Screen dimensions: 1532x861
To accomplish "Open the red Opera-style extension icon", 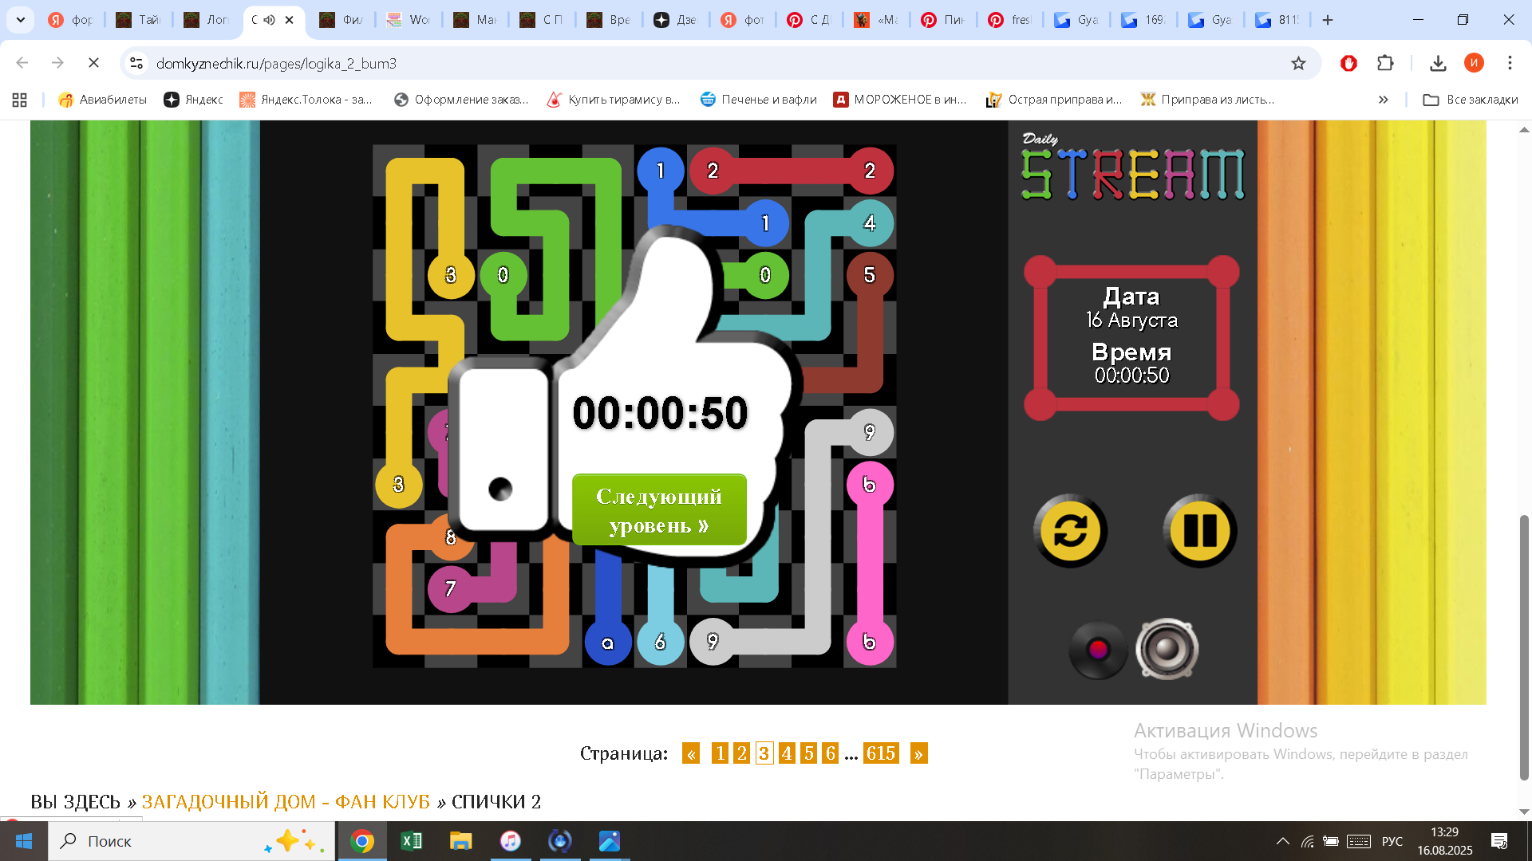I will tap(1348, 63).
